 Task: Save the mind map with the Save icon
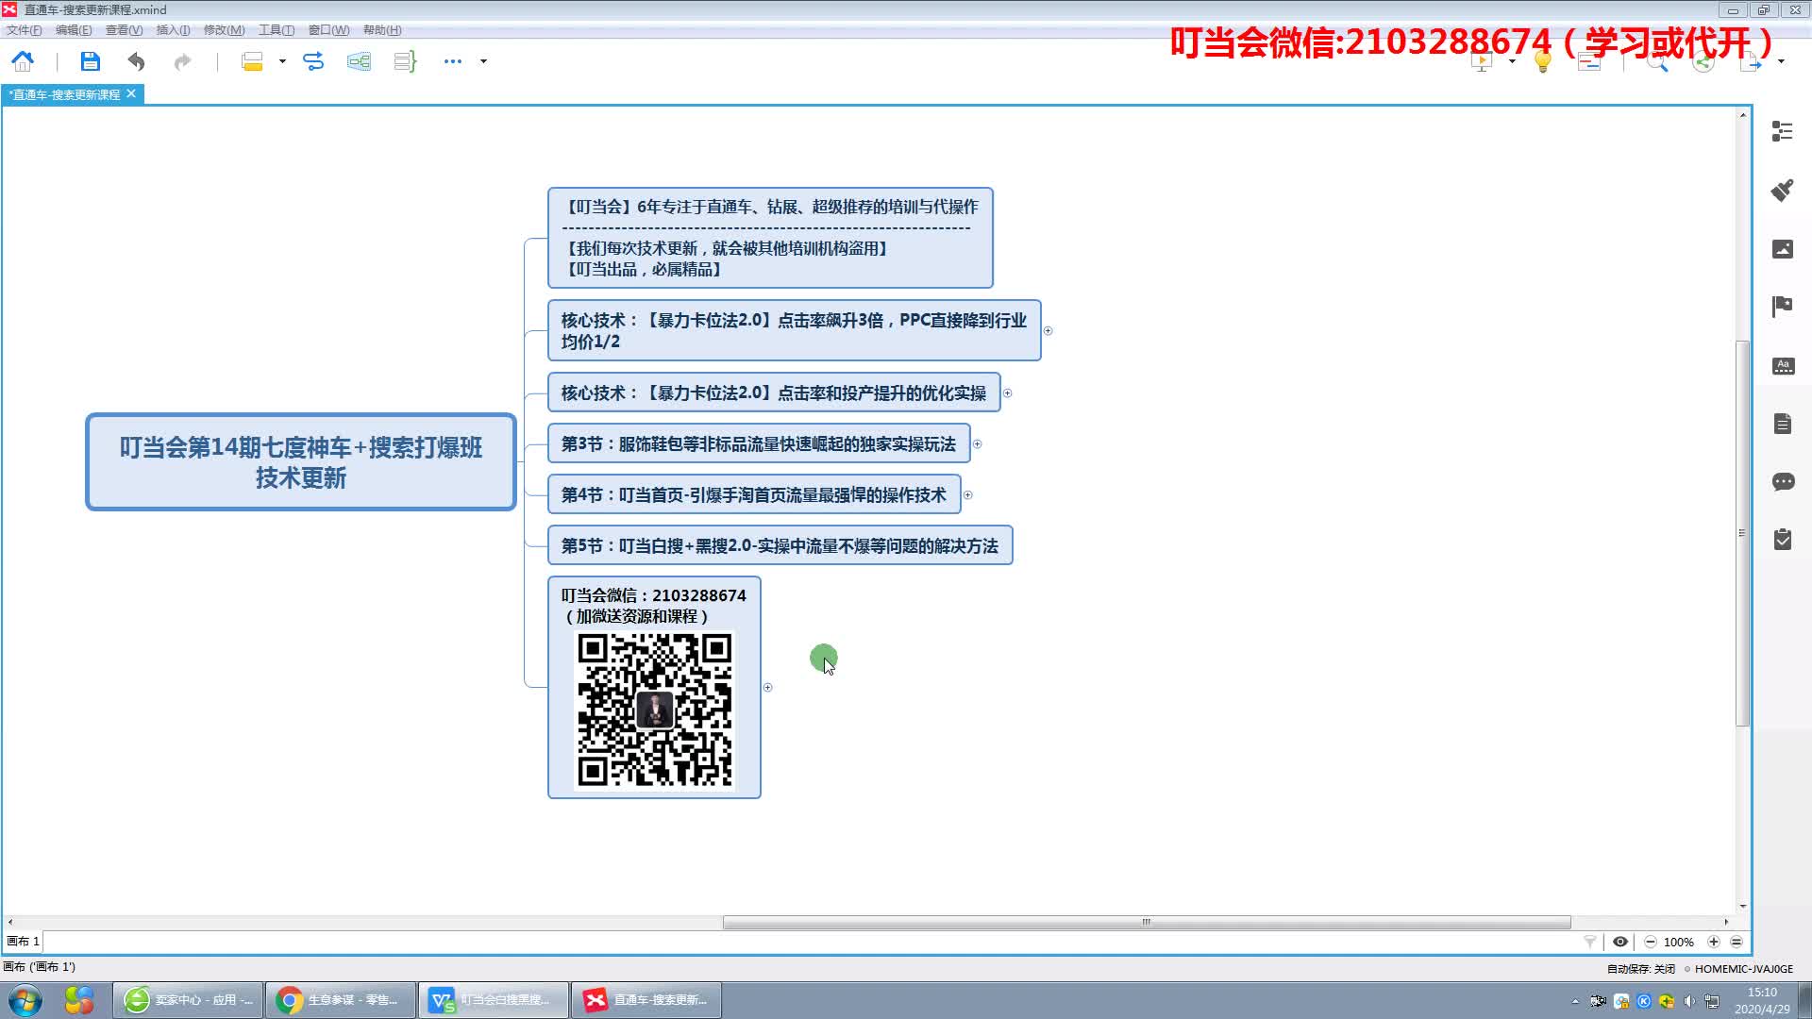pyautogui.click(x=90, y=61)
